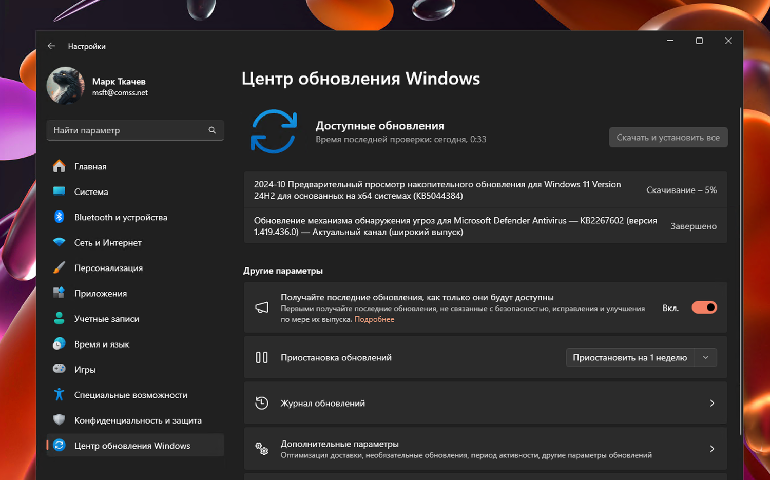The image size is (770, 480).
Task: Close the Настройки window
Action: click(728, 41)
